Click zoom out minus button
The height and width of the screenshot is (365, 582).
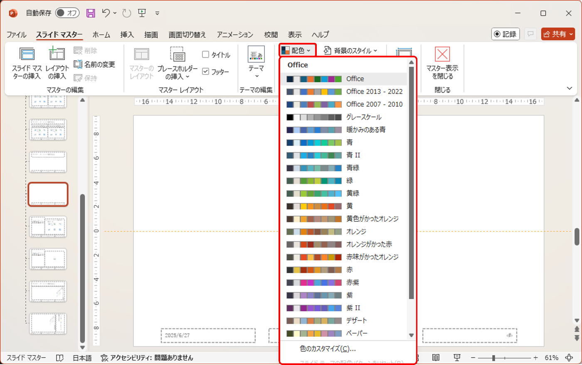point(473,358)
